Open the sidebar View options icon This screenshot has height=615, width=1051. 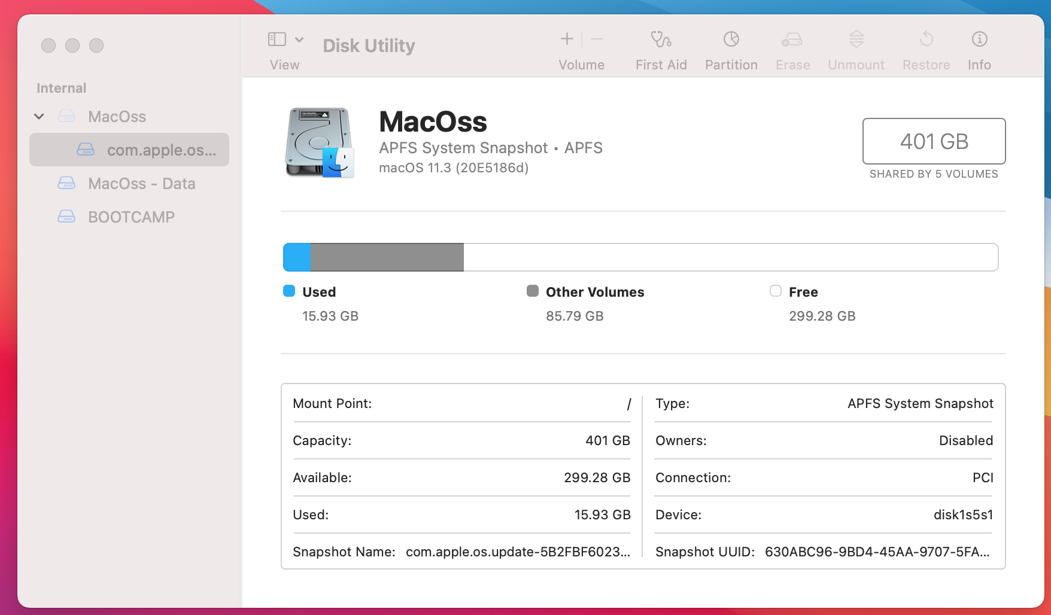[277, 39]
